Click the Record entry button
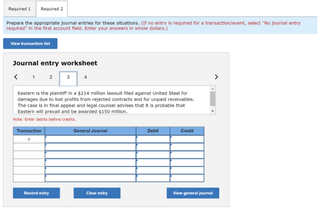The width and height of the screenshot is (318, 209). [36, 193]
